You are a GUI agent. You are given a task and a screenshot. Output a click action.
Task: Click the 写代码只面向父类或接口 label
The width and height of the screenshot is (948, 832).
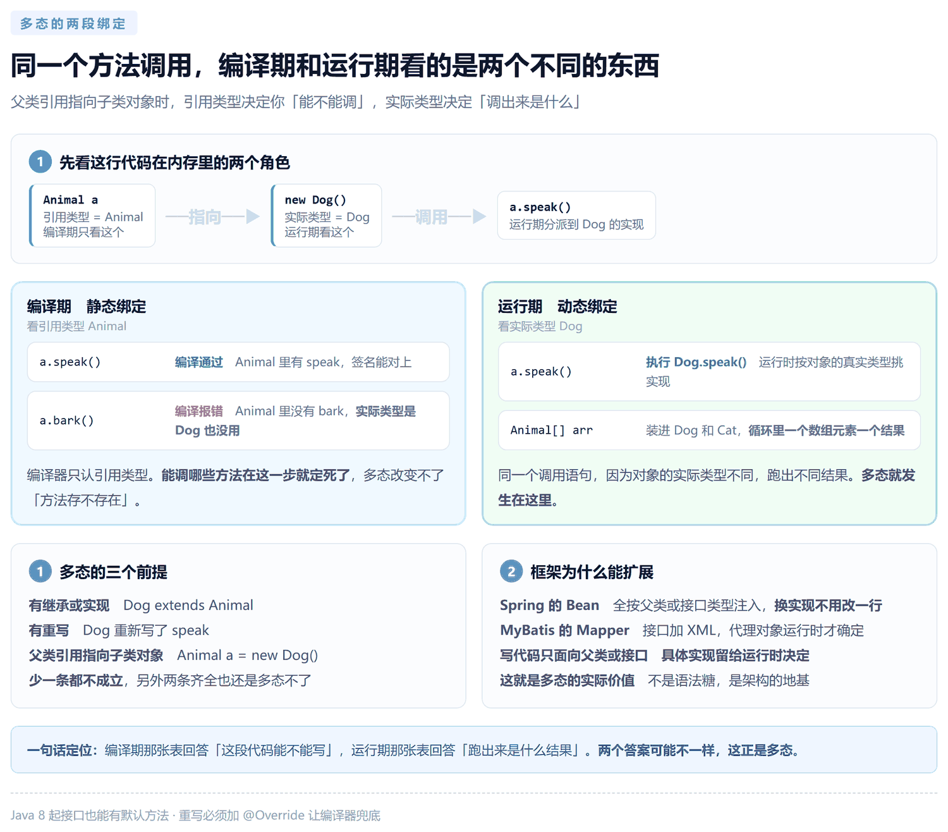tap(574, 656)
